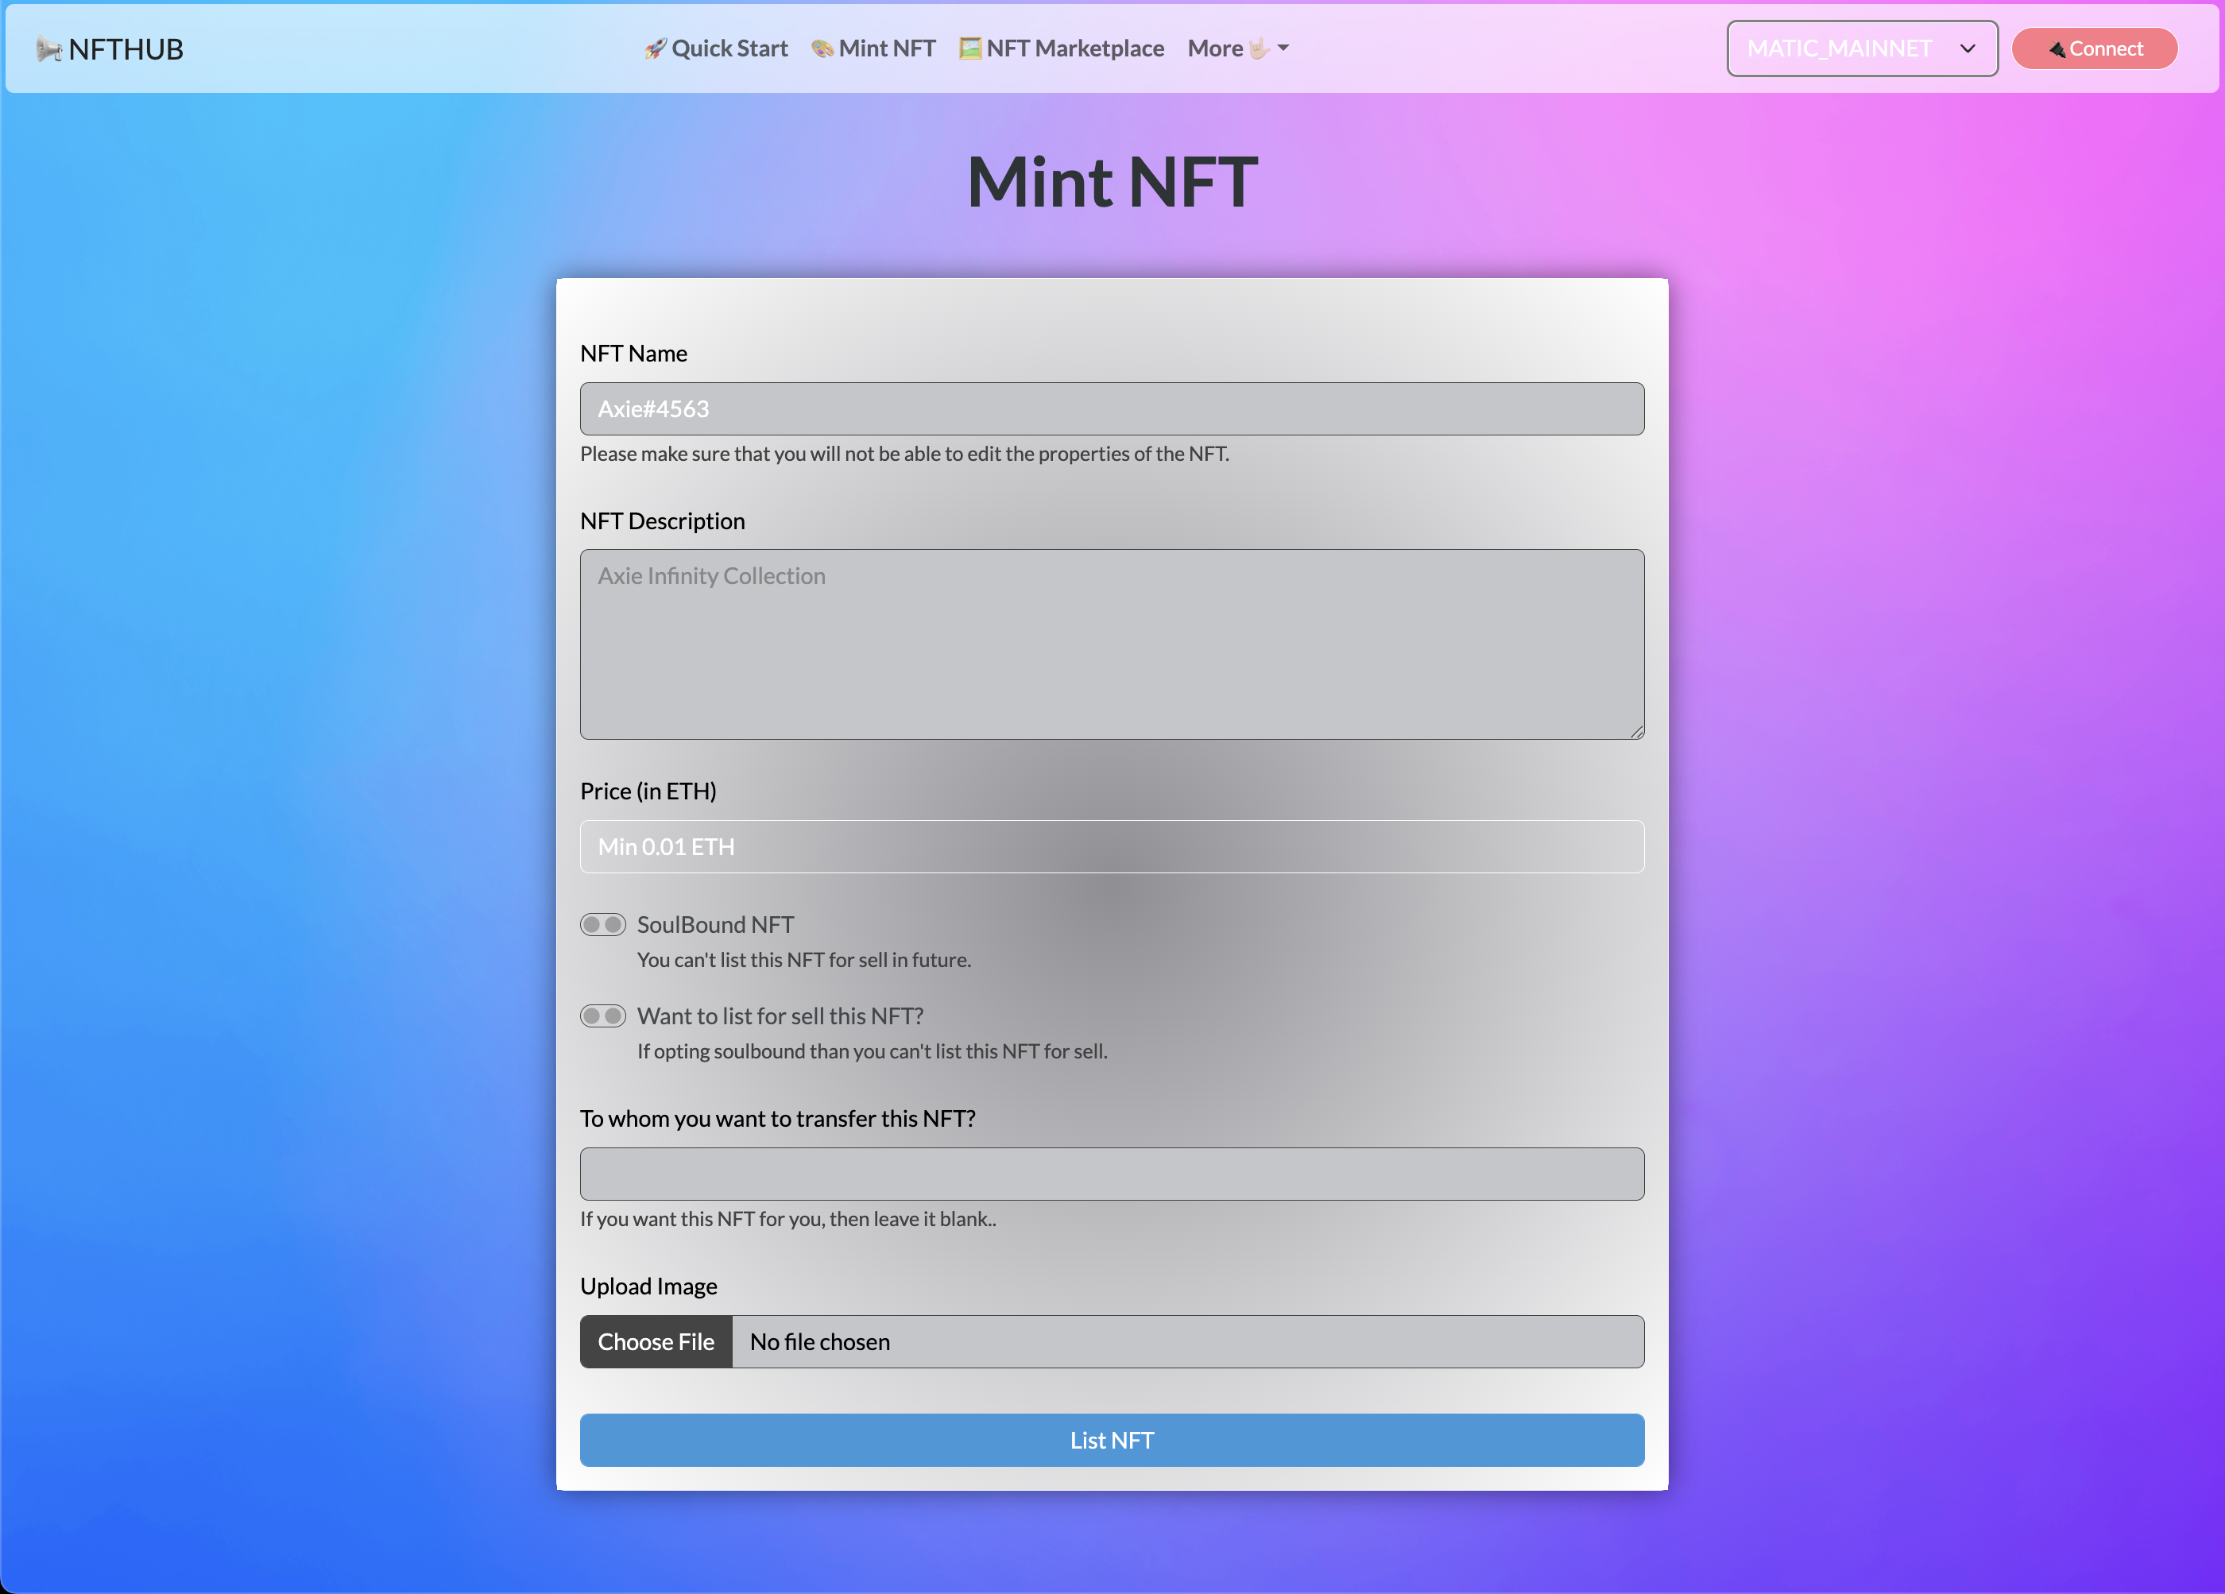
Task: Click the rocket icon beside Quick Start
Action: 654,48
